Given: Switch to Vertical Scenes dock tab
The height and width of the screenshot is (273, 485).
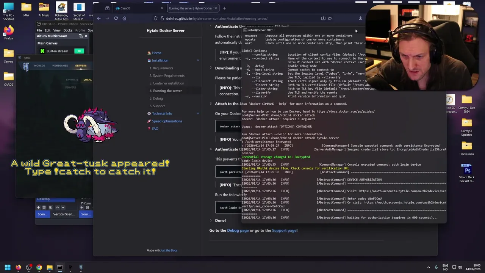Looking at the screenshot, I should click(x=64, y=214).
